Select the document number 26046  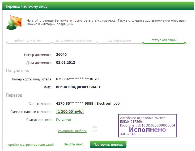(x=61, y=55)
